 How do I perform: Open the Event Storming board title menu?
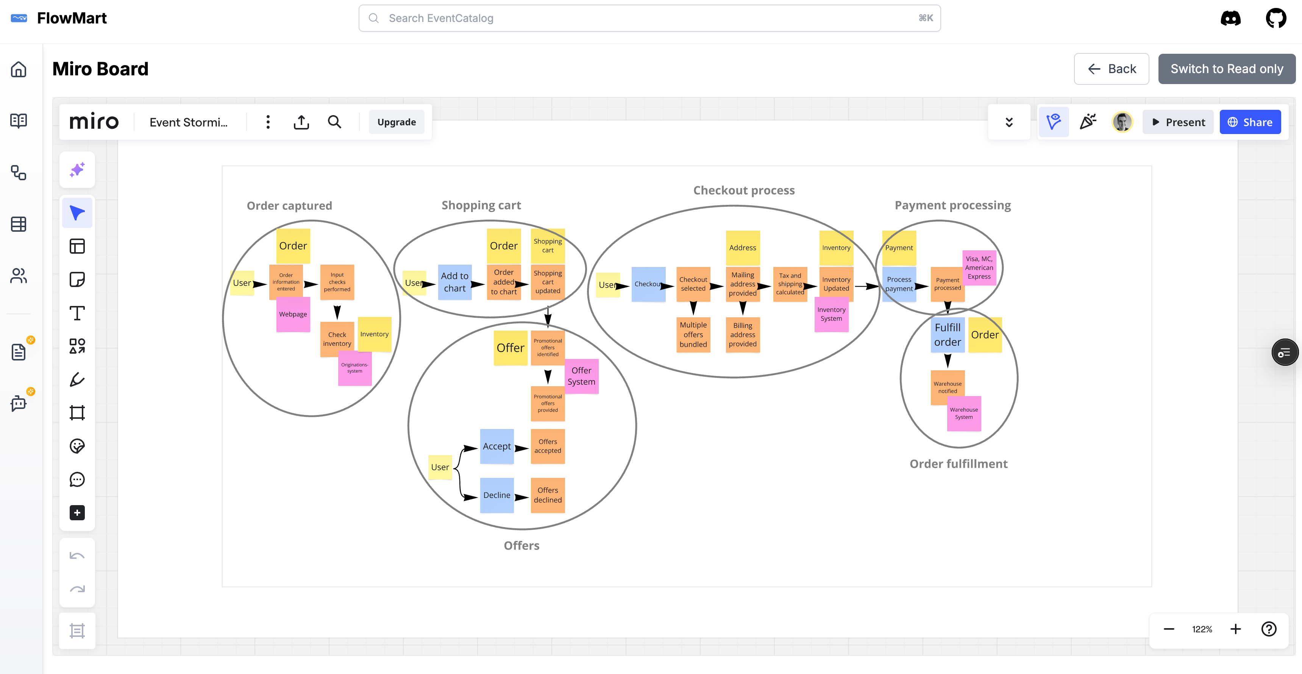[x=189, y=122]
